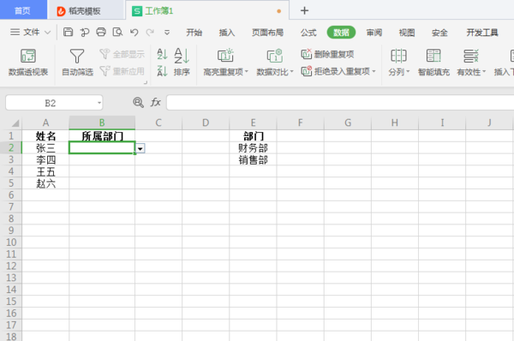Click the hamburger menu icon beside 文件

(x=15, y=33)
